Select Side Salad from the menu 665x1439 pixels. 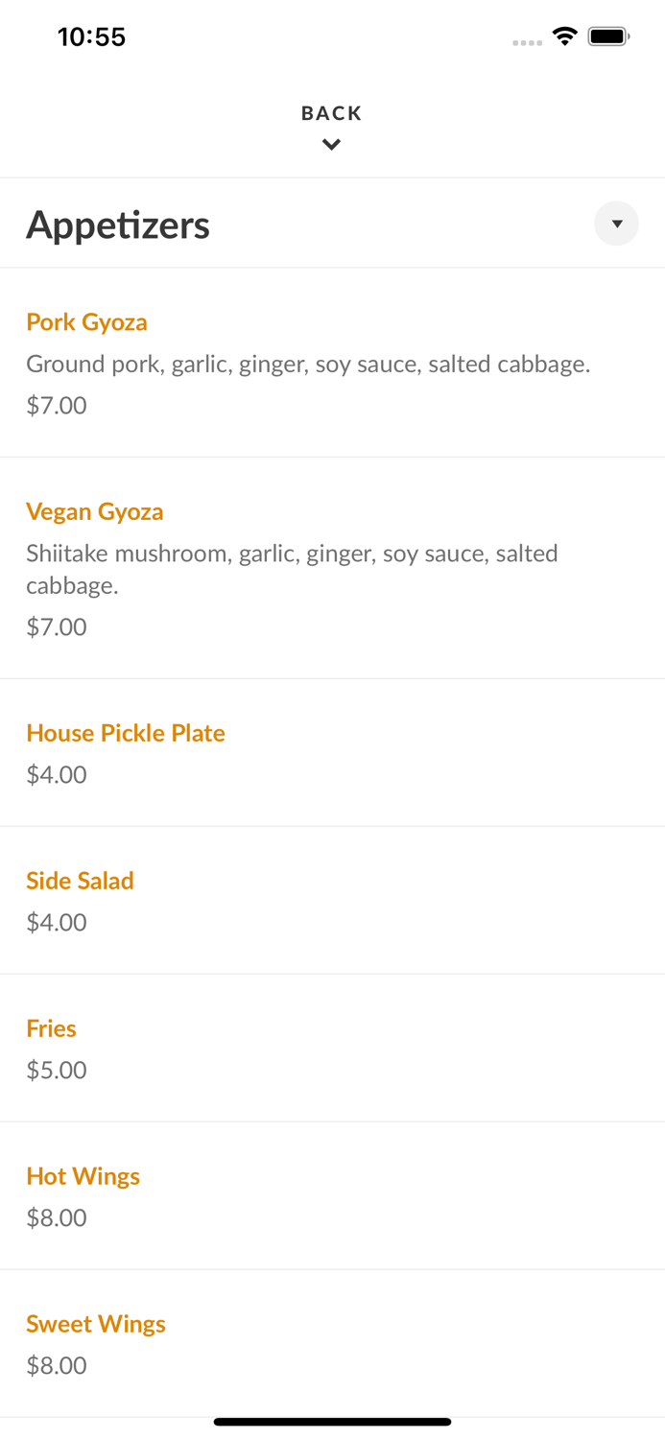80,881
